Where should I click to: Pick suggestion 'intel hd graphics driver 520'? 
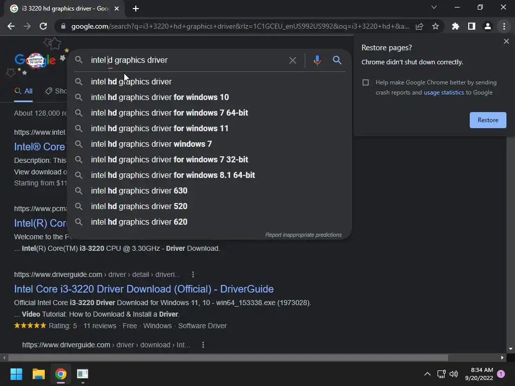tap(210, 206)
